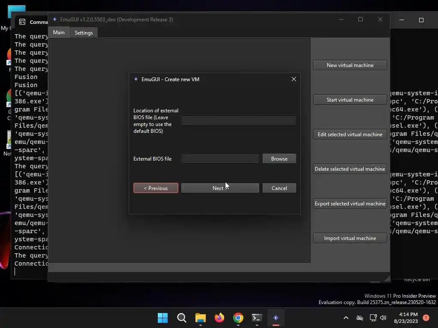
Task: Click the External BIOS file text field
Action: [220, 158]
